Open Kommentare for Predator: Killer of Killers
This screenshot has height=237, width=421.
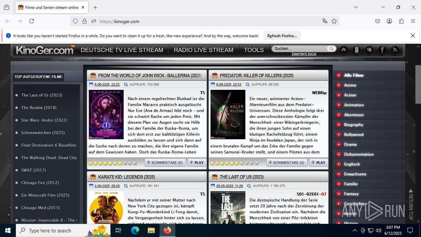pyautogui.click(x=287, y=163)
